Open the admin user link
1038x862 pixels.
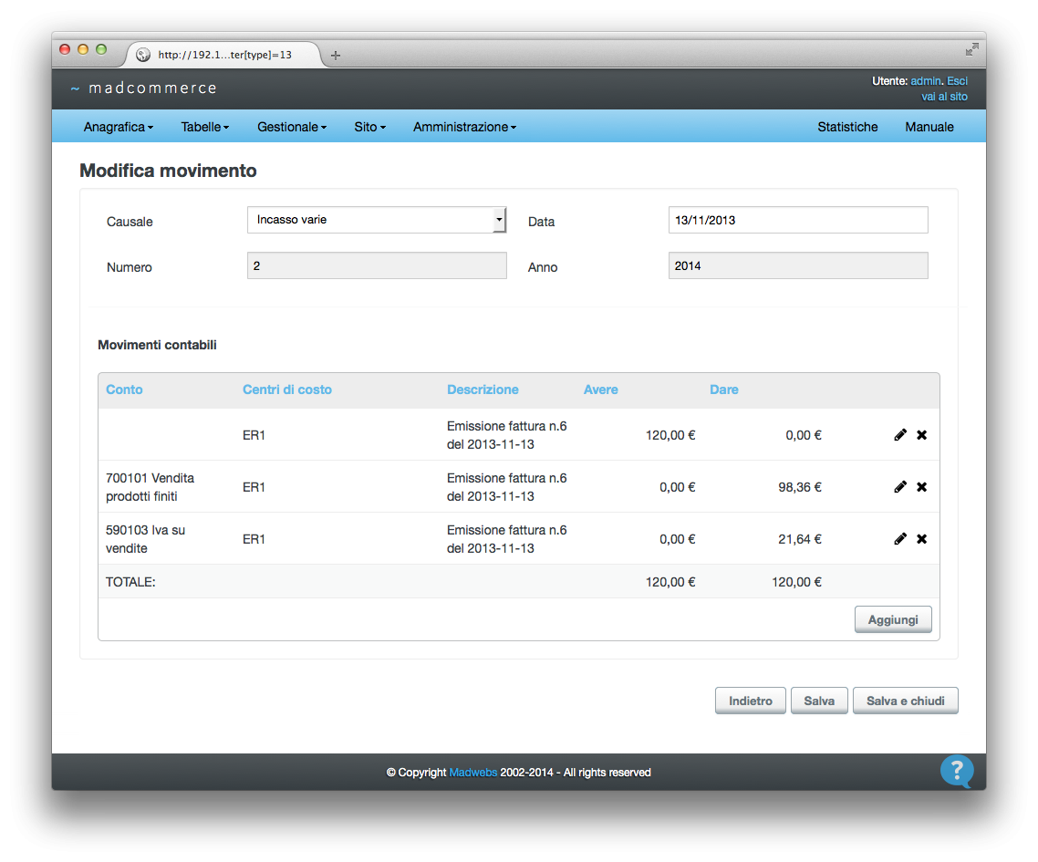click(926, 81)
